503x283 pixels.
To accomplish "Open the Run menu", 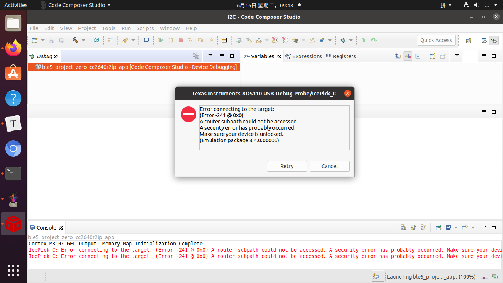I will [126, 28].
